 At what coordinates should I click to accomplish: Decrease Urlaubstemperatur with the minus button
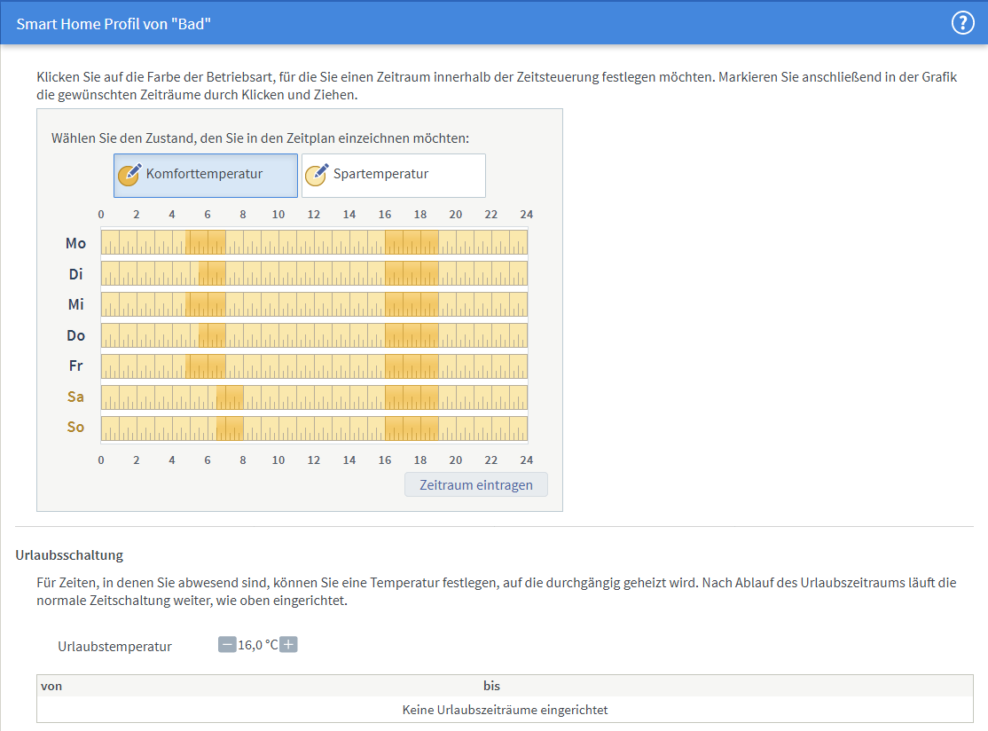click(227, 645)
